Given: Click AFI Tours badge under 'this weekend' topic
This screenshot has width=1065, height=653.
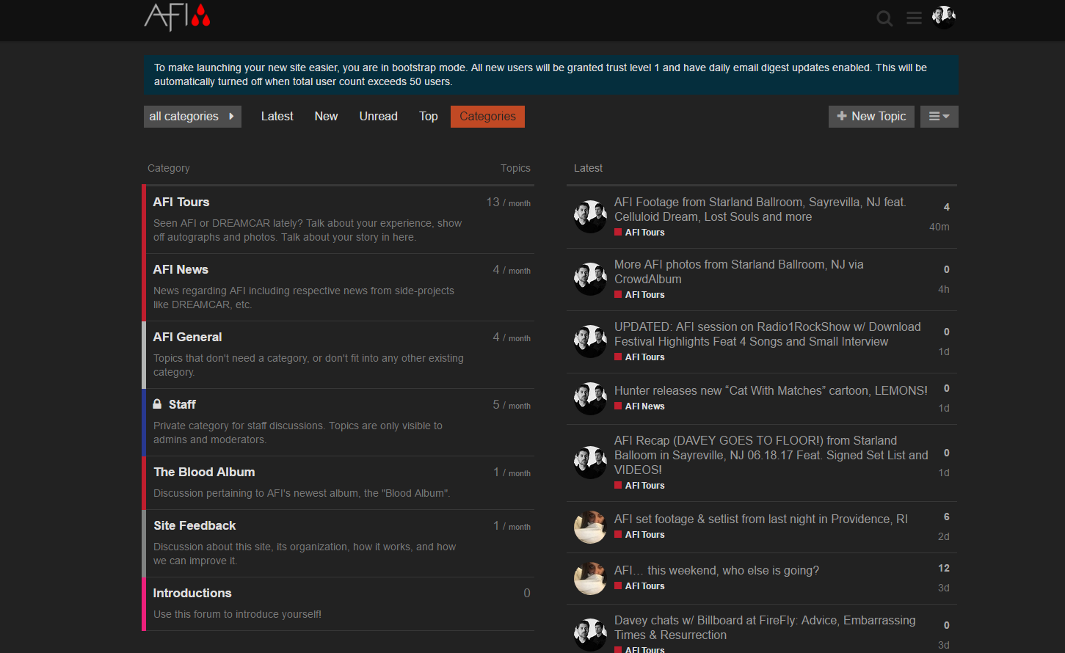Looking at the screenshot, I should click(x=639, y=585).
